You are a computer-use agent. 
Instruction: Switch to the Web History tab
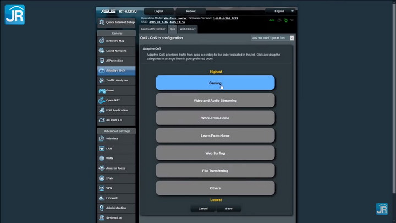coord(188,29)
